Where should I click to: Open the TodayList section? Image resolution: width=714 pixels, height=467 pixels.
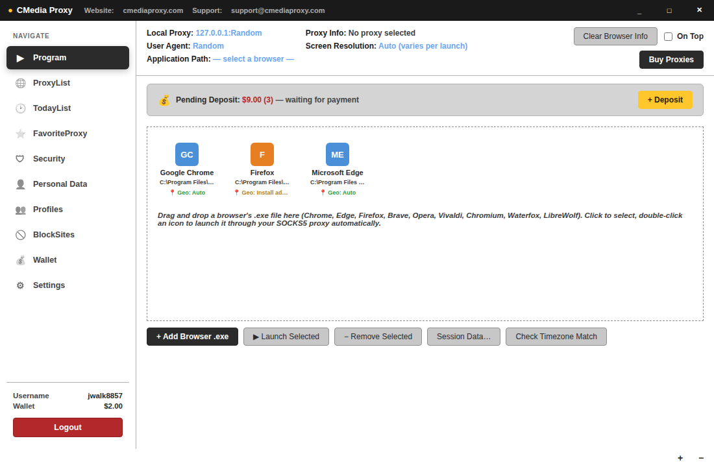pos(52,108)
